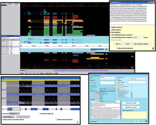Maximize the AT3G03773.1 sequence window
Image resolution: width=156 pixels, height=125 pixels.
coord(151,2)
